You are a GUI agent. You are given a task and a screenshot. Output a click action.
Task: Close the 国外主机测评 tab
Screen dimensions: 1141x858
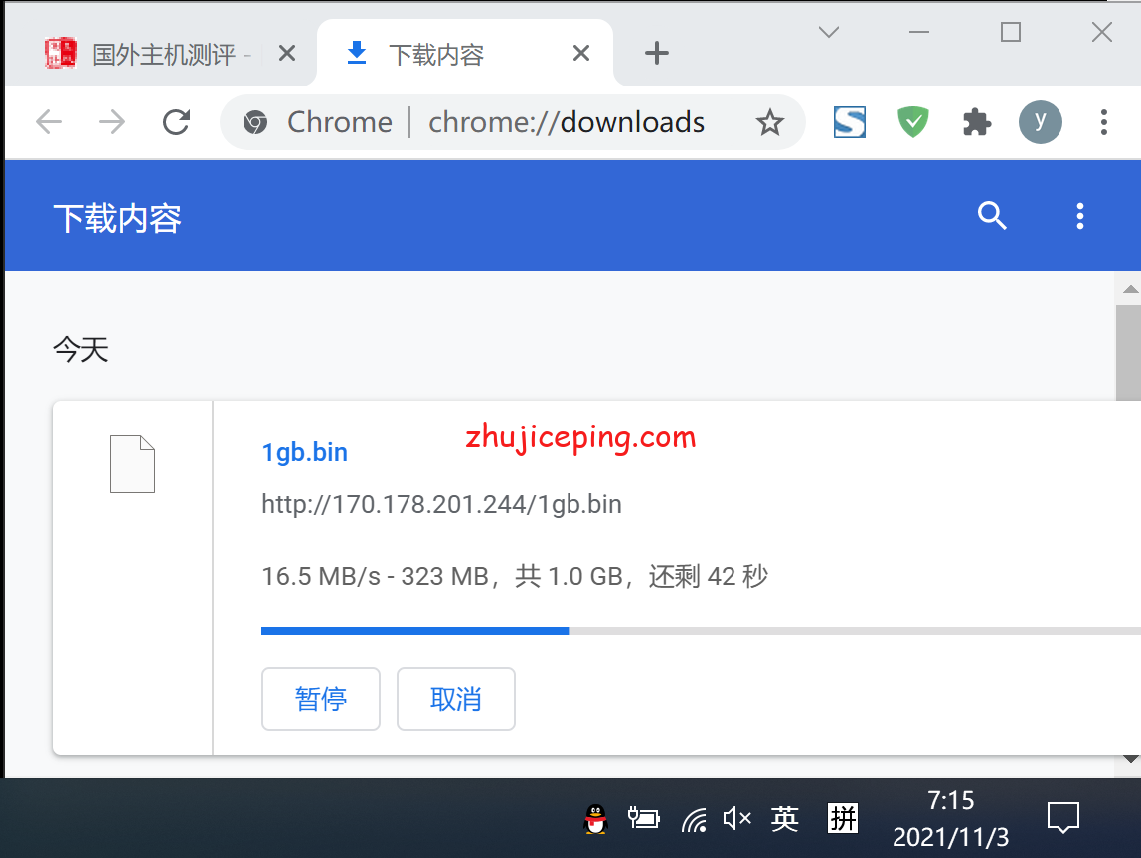[x=287, y=53]
